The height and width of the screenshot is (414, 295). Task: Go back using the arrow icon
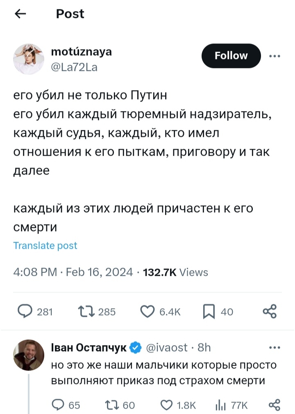pos(20,14)
